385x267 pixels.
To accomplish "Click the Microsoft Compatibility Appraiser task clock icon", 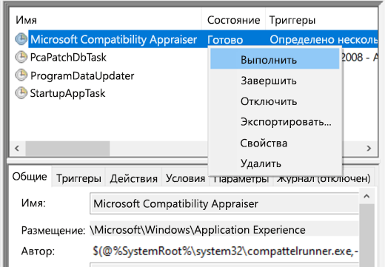I will [21, 39].
